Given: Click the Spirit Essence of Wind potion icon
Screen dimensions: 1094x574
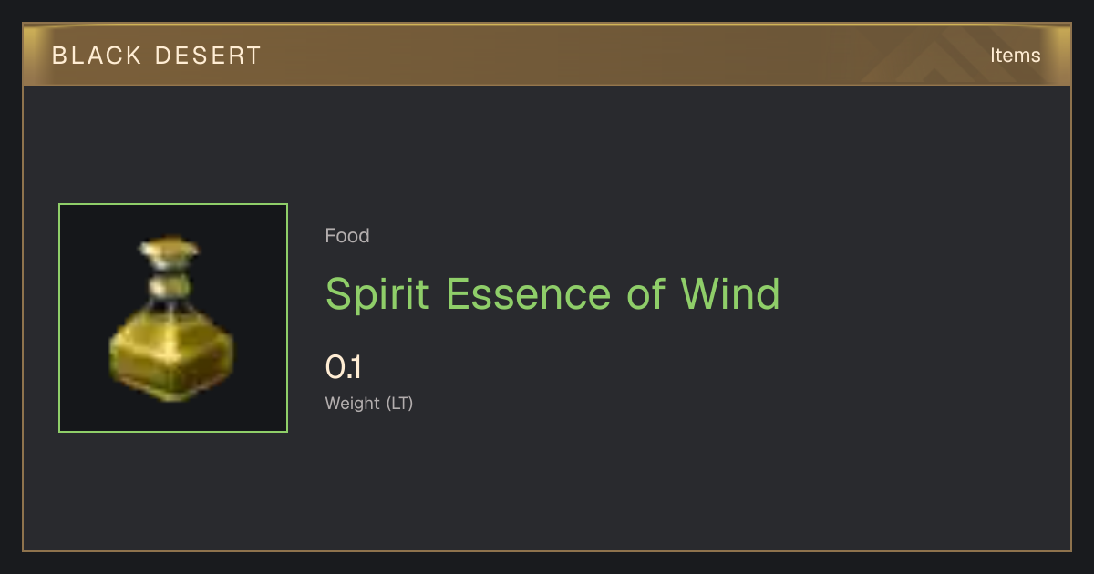Looking at the screenshot, I should [171, 318].
